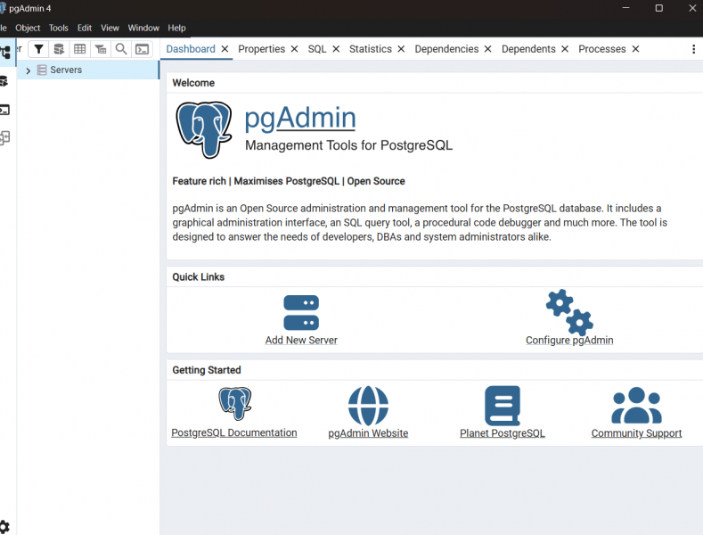Click the object explorer tree icon in sidebar

[x=5, y=52]
